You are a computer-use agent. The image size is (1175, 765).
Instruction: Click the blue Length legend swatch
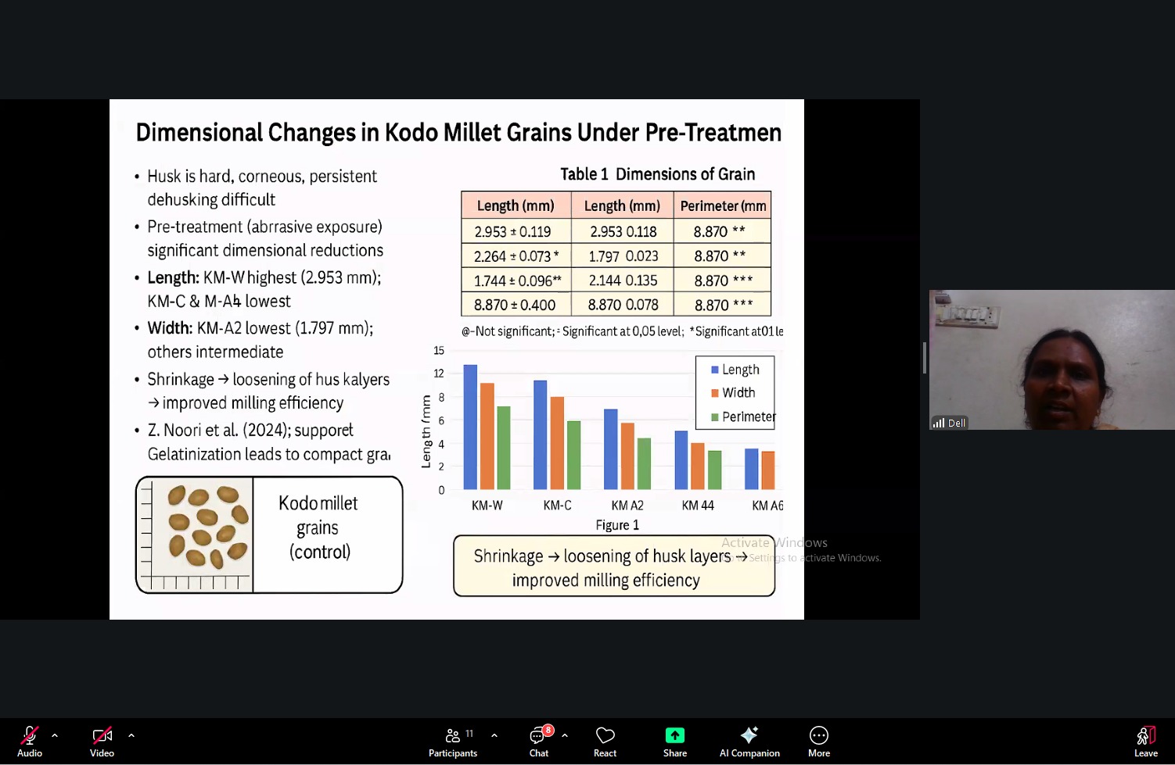[x=714, y=370]
